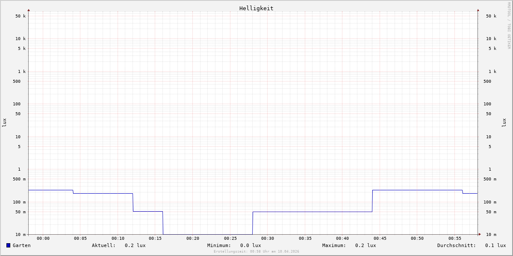The width and height of the screenshot is (513, 256).
Task: Click the "00:15" time axis label
Action: pyautogui.click(x=155, y=239)
